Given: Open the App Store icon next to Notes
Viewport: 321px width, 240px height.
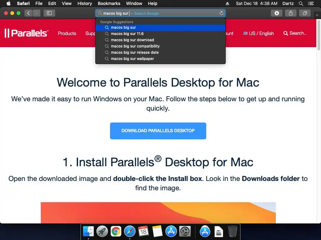Looking at the screenshot, I should [x=171, y=232].
